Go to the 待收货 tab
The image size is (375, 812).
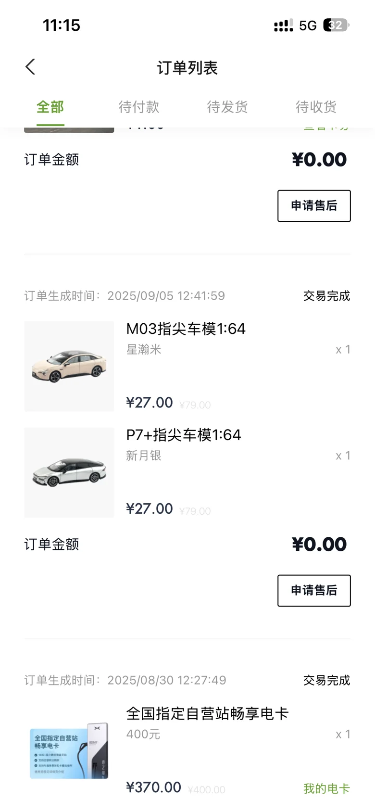(316, 107)
